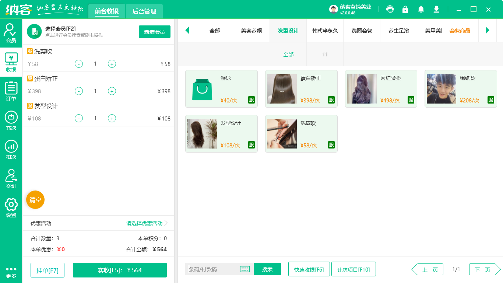
Task: Click the 快速收银[F6] button
Action: pyautogui.click(x=309, y=269)
